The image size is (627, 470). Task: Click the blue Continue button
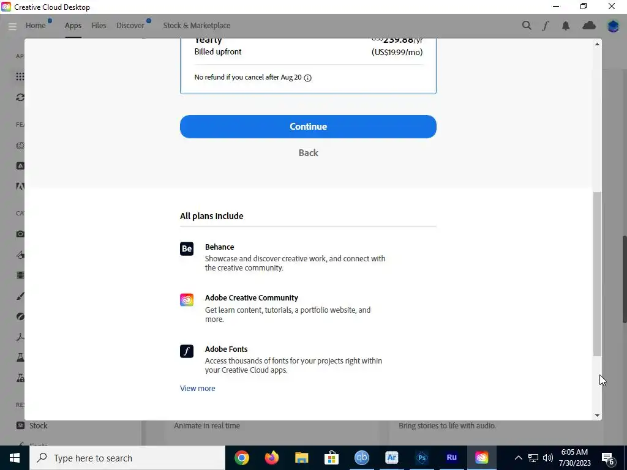(308, 127)
